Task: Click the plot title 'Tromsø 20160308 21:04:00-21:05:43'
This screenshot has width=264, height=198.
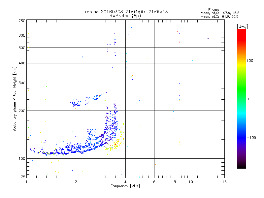Action: (x=125, y=12)
